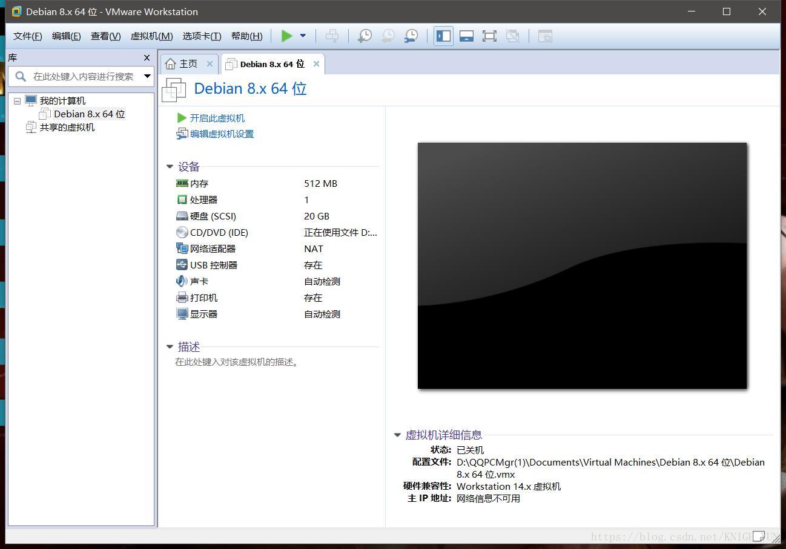Click the 硬盘 (SCSI) hard disk icon
This screenshot has height=549, width=786.
pyautogui.click(x=182, y=216)
